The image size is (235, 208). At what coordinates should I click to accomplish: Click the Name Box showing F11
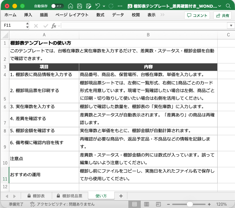coord(13,25)
